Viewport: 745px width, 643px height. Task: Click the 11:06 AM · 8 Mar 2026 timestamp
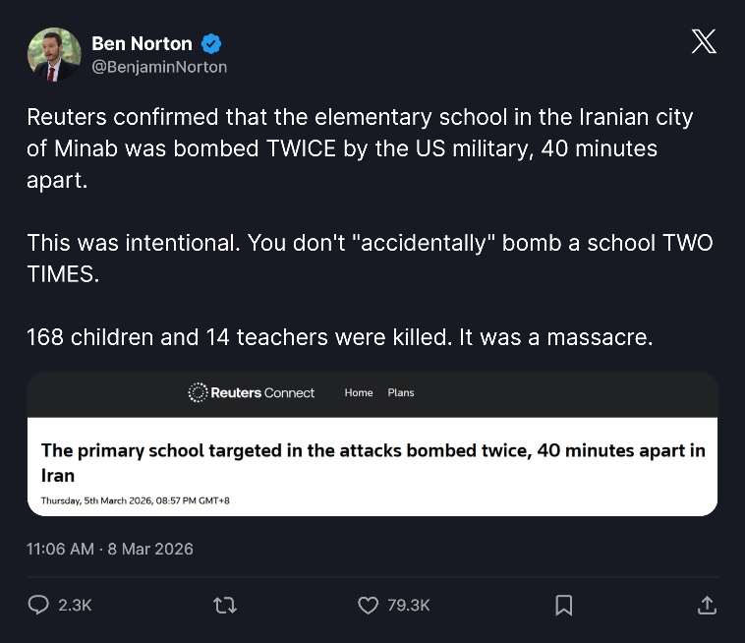110,549
